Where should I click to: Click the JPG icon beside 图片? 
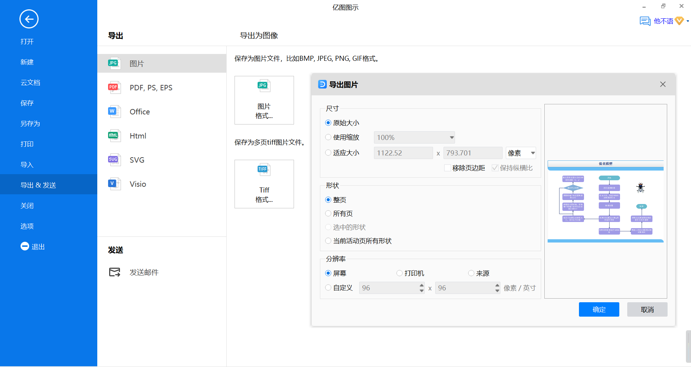point(114,63)
